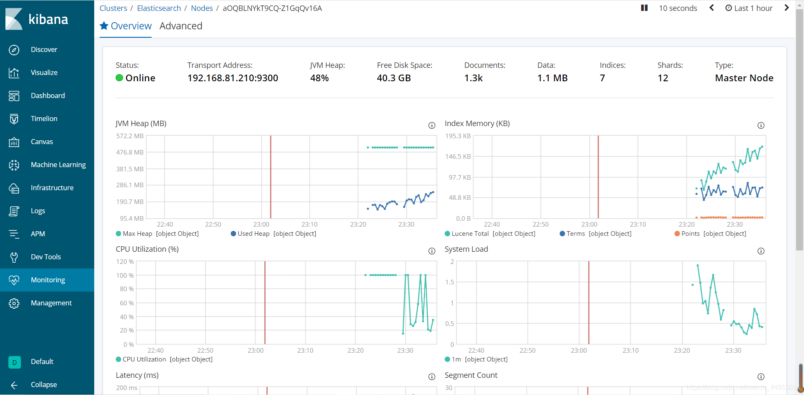Screen dimensions: 804x395
Task: Open Timelion from the sidebar
Action: 44,119
